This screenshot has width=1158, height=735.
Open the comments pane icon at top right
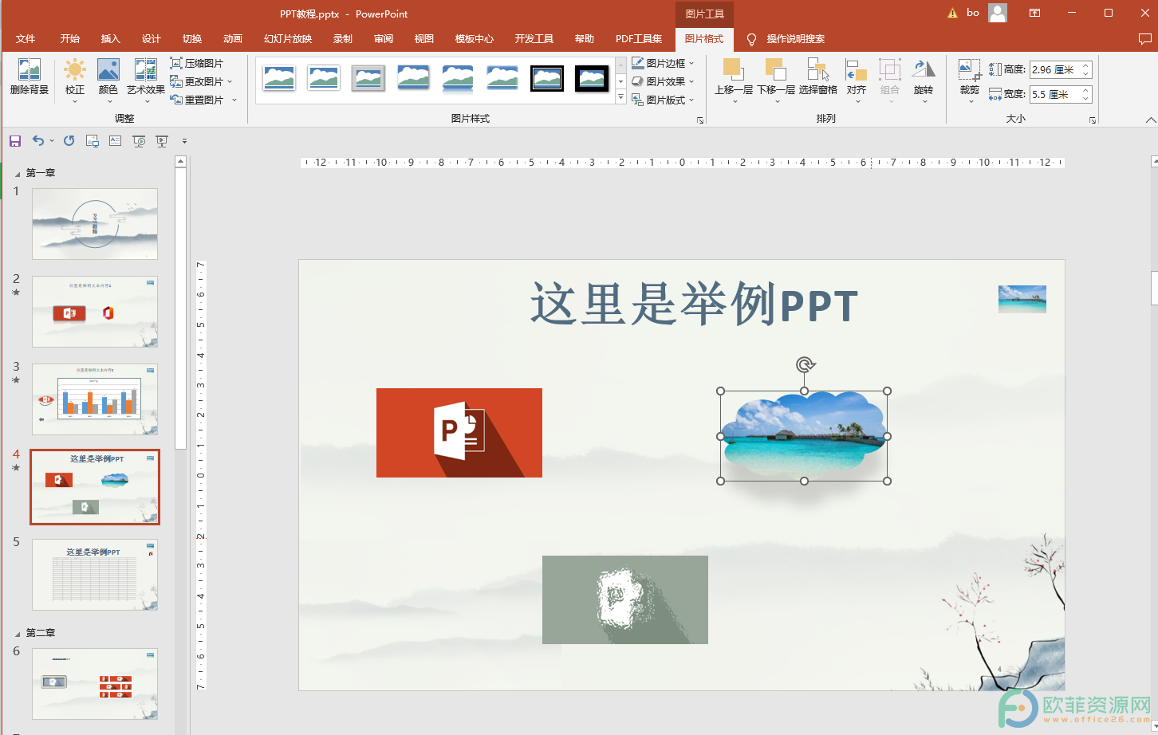tap(1145, 38)
